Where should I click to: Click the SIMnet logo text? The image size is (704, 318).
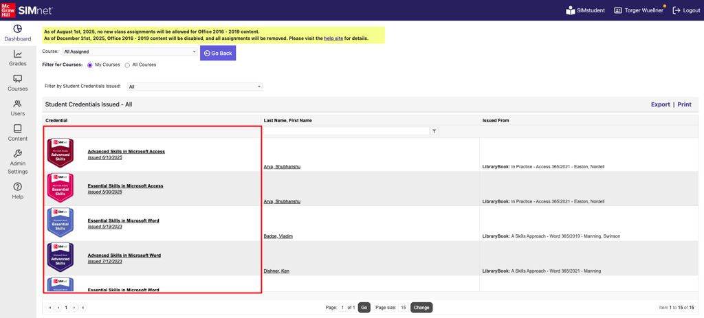coord(35,10)
